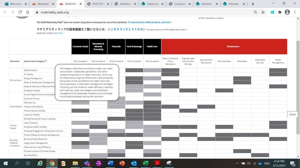Go back to the previous page
Screen dimensions: 300x168
tap(5, 12)
